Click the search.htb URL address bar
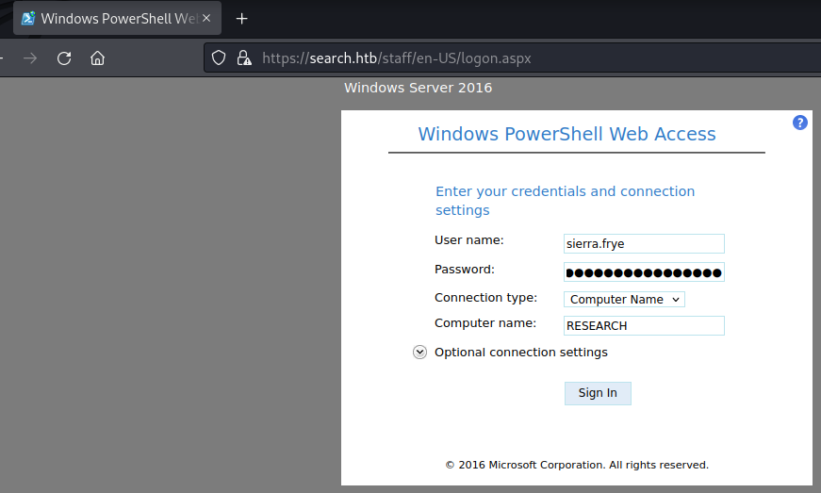 pyautogui.click(x=512, y=58)
